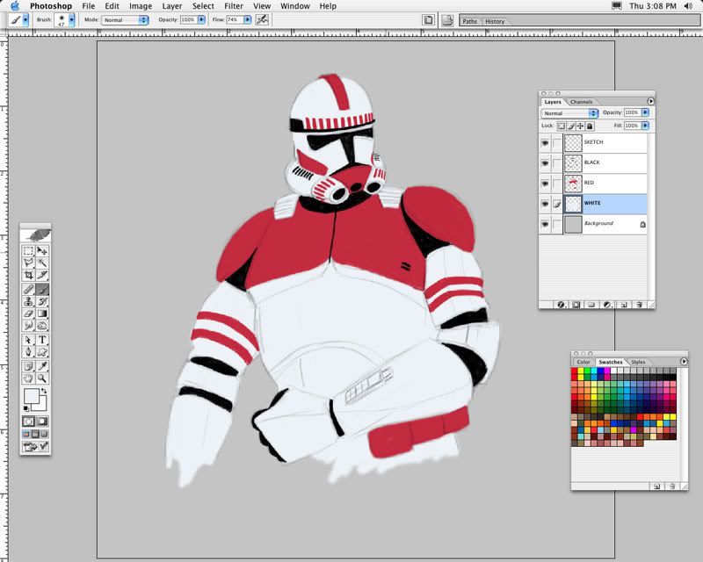The width and height of the screenshot is (703, 562).
Task: Toggle lock all for layer
Action: pos(590,126)
